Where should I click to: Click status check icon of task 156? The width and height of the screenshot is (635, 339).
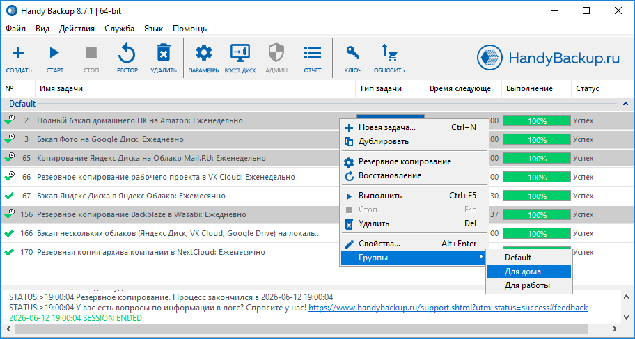click(10, 214)
